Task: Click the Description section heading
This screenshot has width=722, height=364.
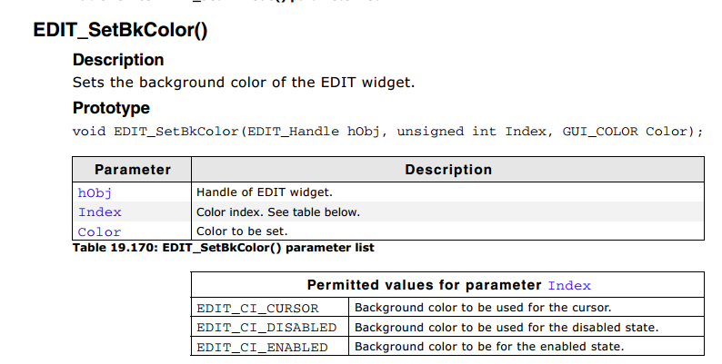Action: [x=118, y=60]
